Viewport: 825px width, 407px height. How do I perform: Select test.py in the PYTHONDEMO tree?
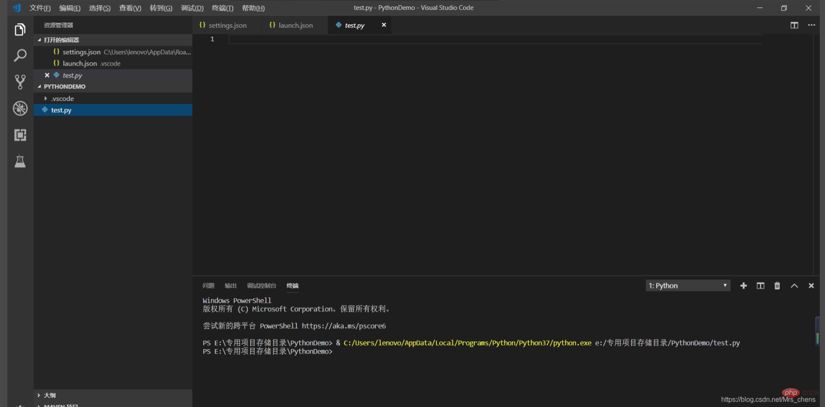(61, 110)
